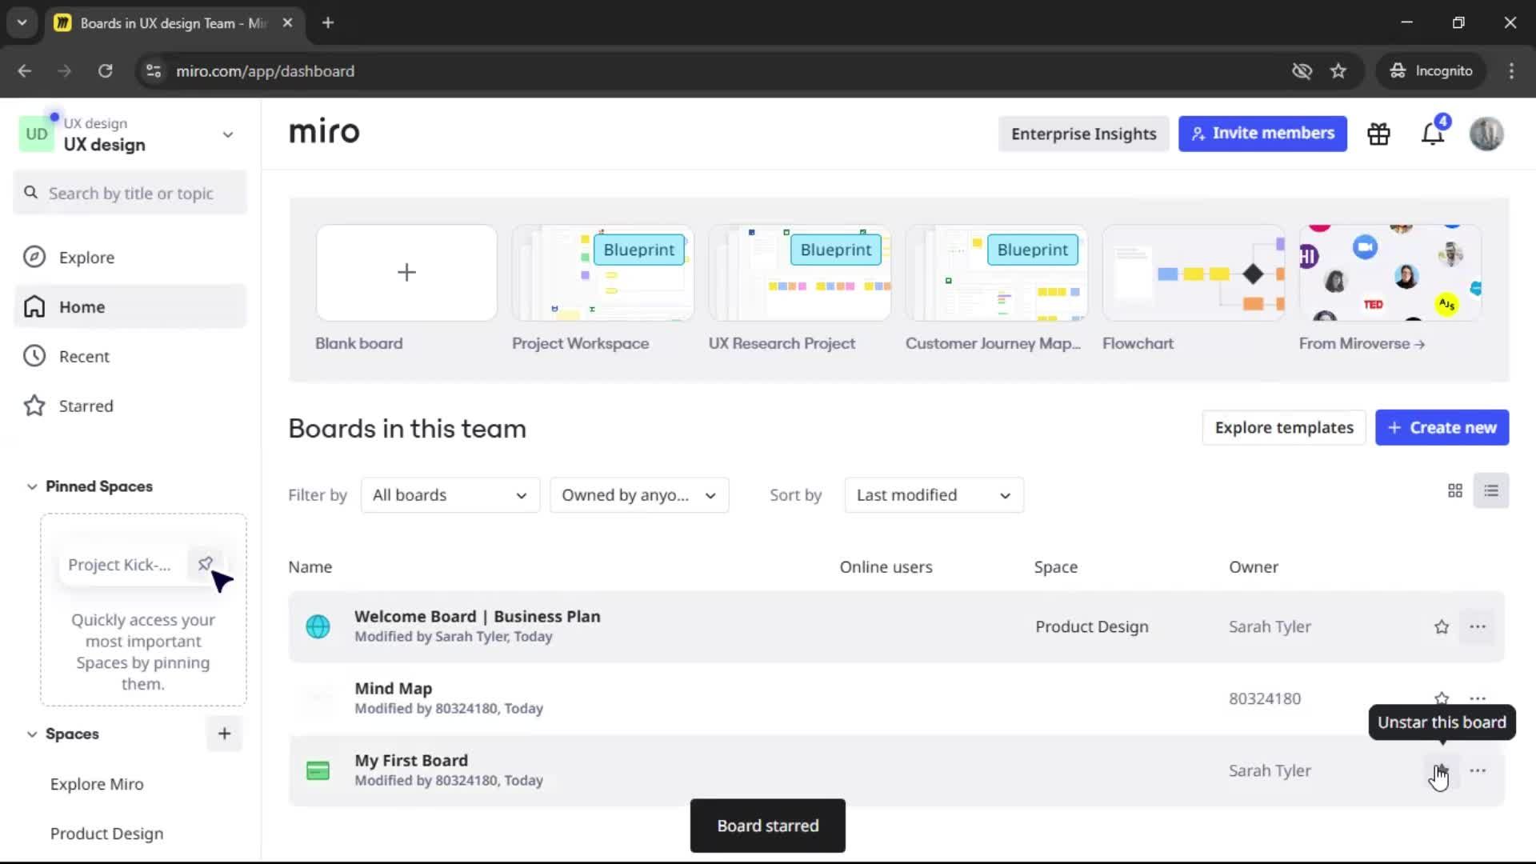Open My First Board
Viewport: 1536px width, 864px height.
(411, 761)
